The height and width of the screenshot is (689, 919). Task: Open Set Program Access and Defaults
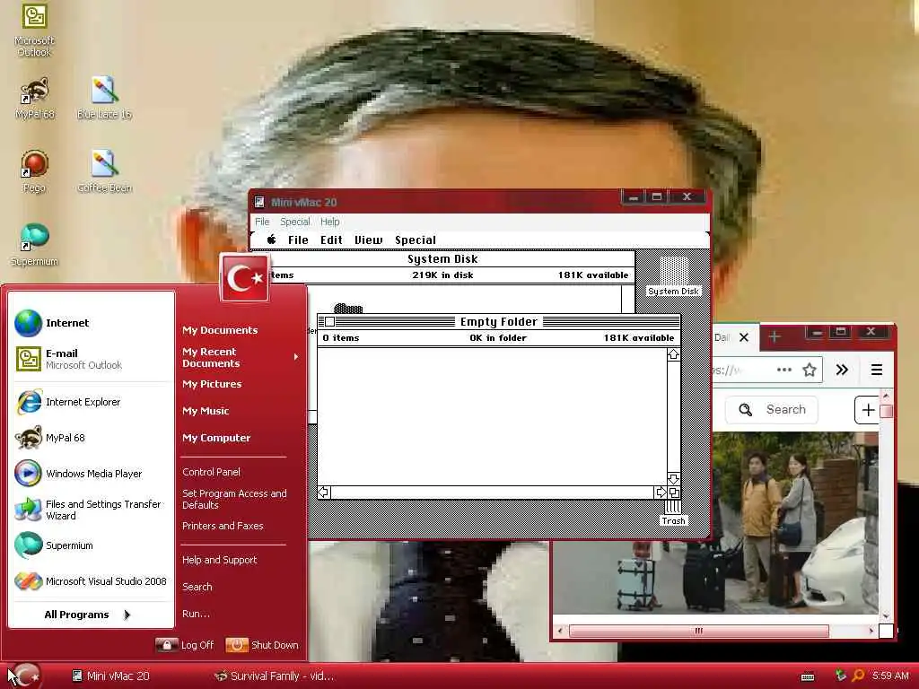point(234,499)
